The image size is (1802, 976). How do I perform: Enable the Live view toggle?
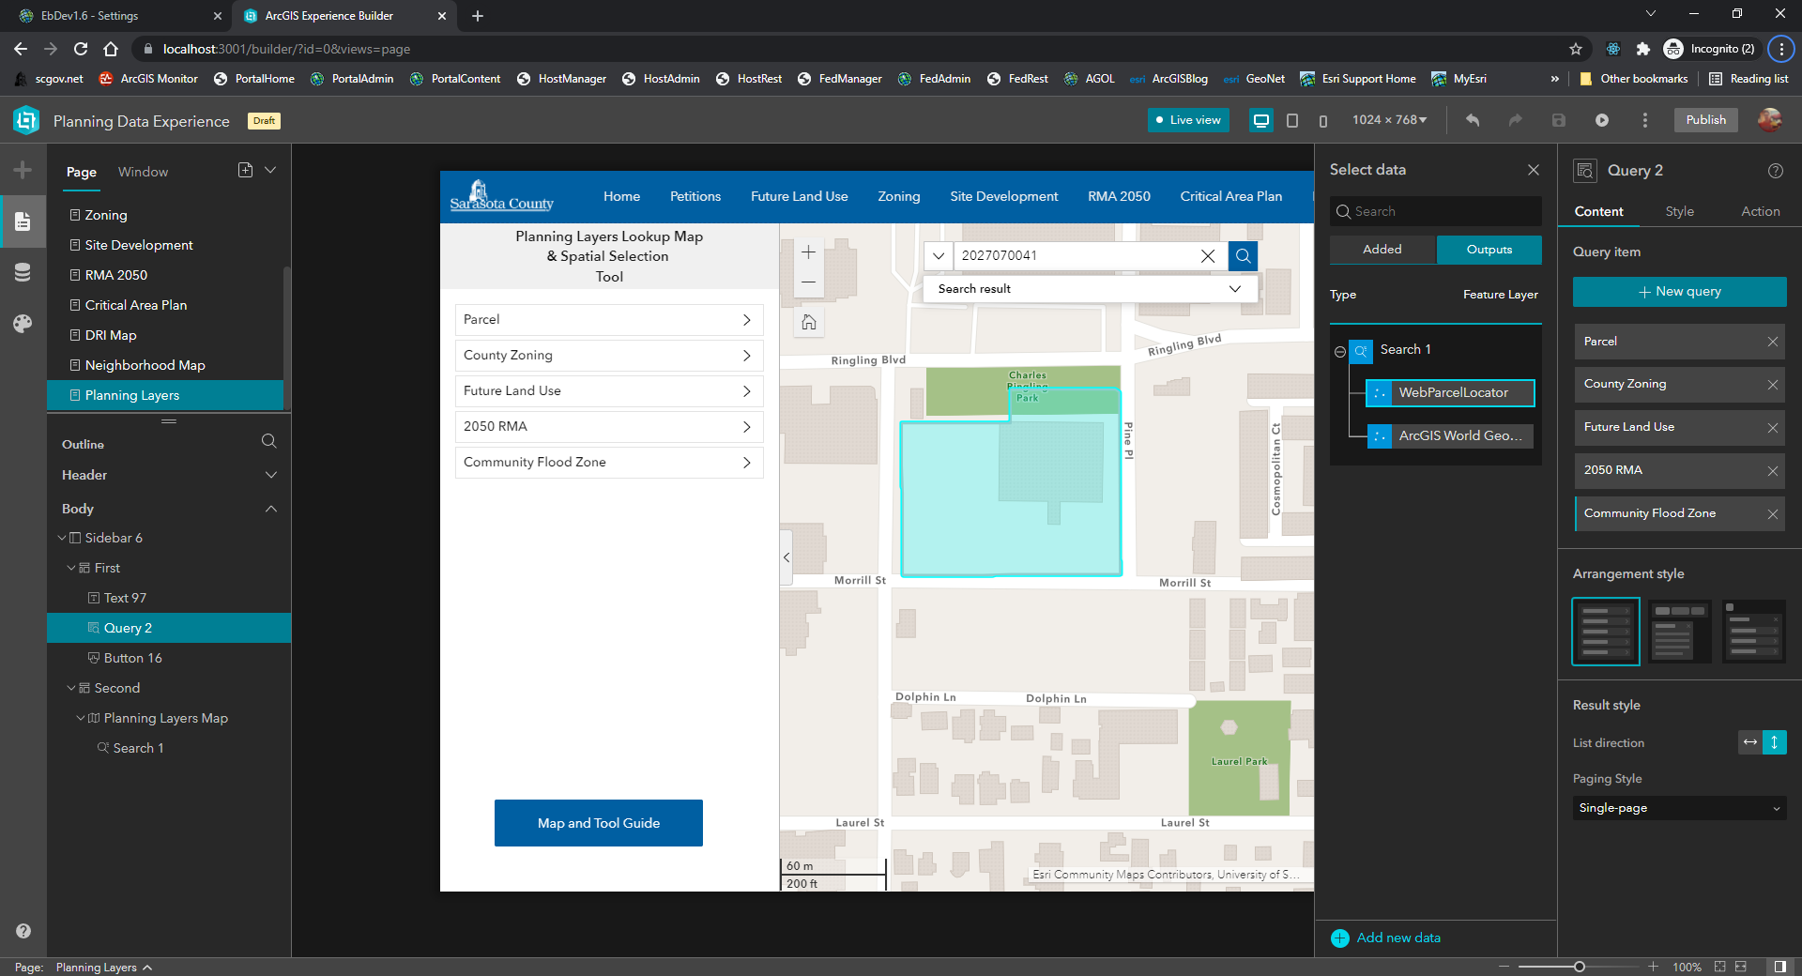(1187, 120)
